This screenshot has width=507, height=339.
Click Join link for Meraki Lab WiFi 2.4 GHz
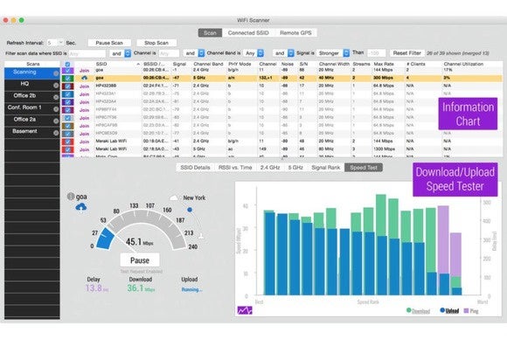pos(85,142)
